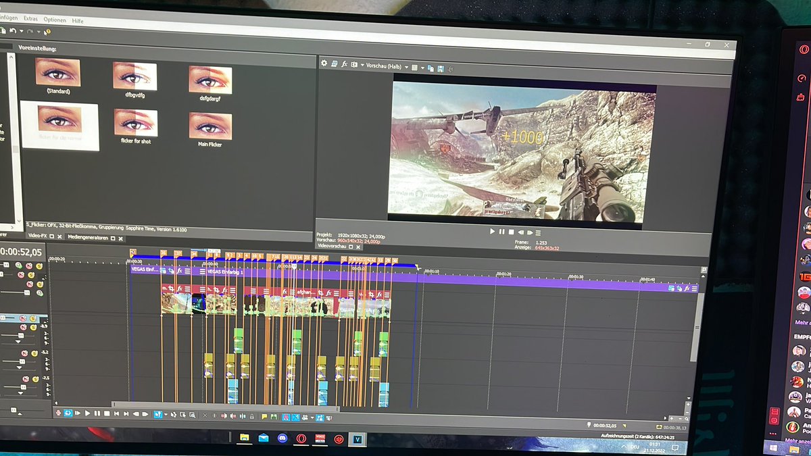This screenshot has height=456, width=811.
Task: Switch to the Video-FX tab
Action: click(38, 236)
